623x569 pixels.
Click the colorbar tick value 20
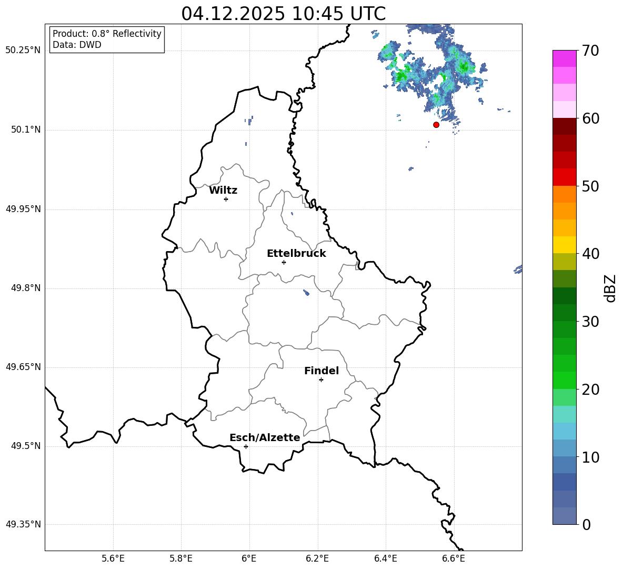[x=590, y=390]
